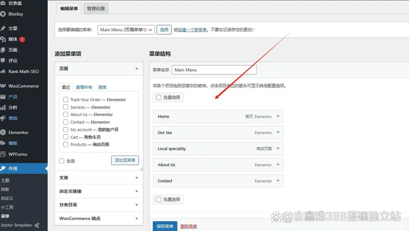Switch to the 查看所有 tab
This screenshot has width=409, height=231.
(84, 87)
